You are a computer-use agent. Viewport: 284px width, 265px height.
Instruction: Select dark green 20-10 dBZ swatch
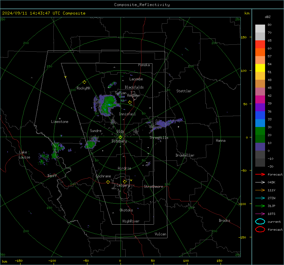(260, 139)
